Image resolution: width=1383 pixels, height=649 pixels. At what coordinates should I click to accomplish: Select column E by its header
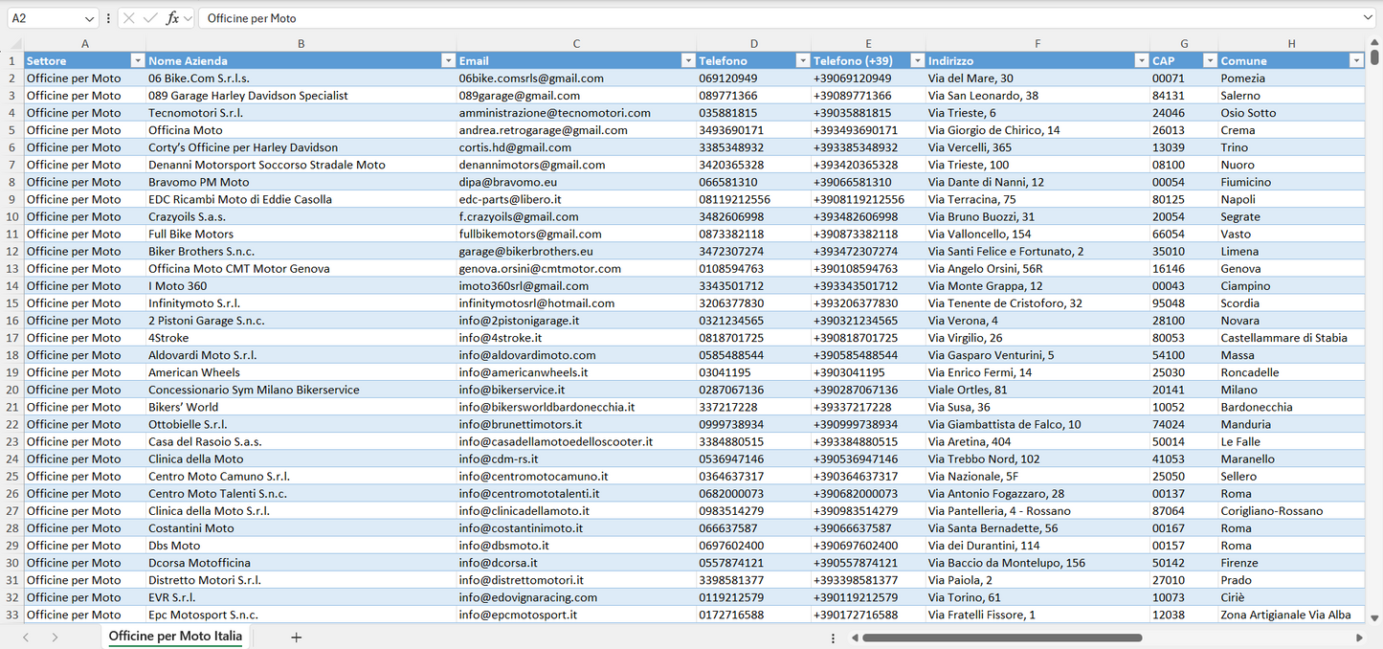tap(868, 43)
